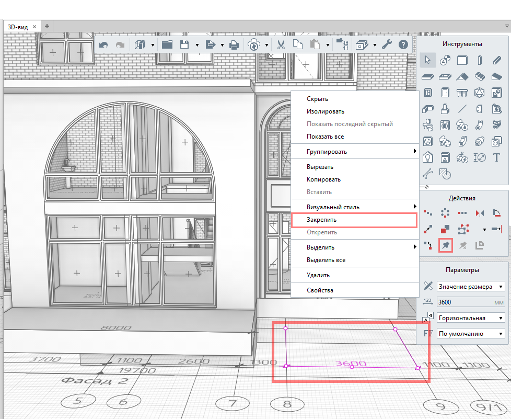Image resolution: width=511 pixels, height=419 pixels.
Task: Click the Undo arrow in toolbar
Action: [x=103, y=45]
